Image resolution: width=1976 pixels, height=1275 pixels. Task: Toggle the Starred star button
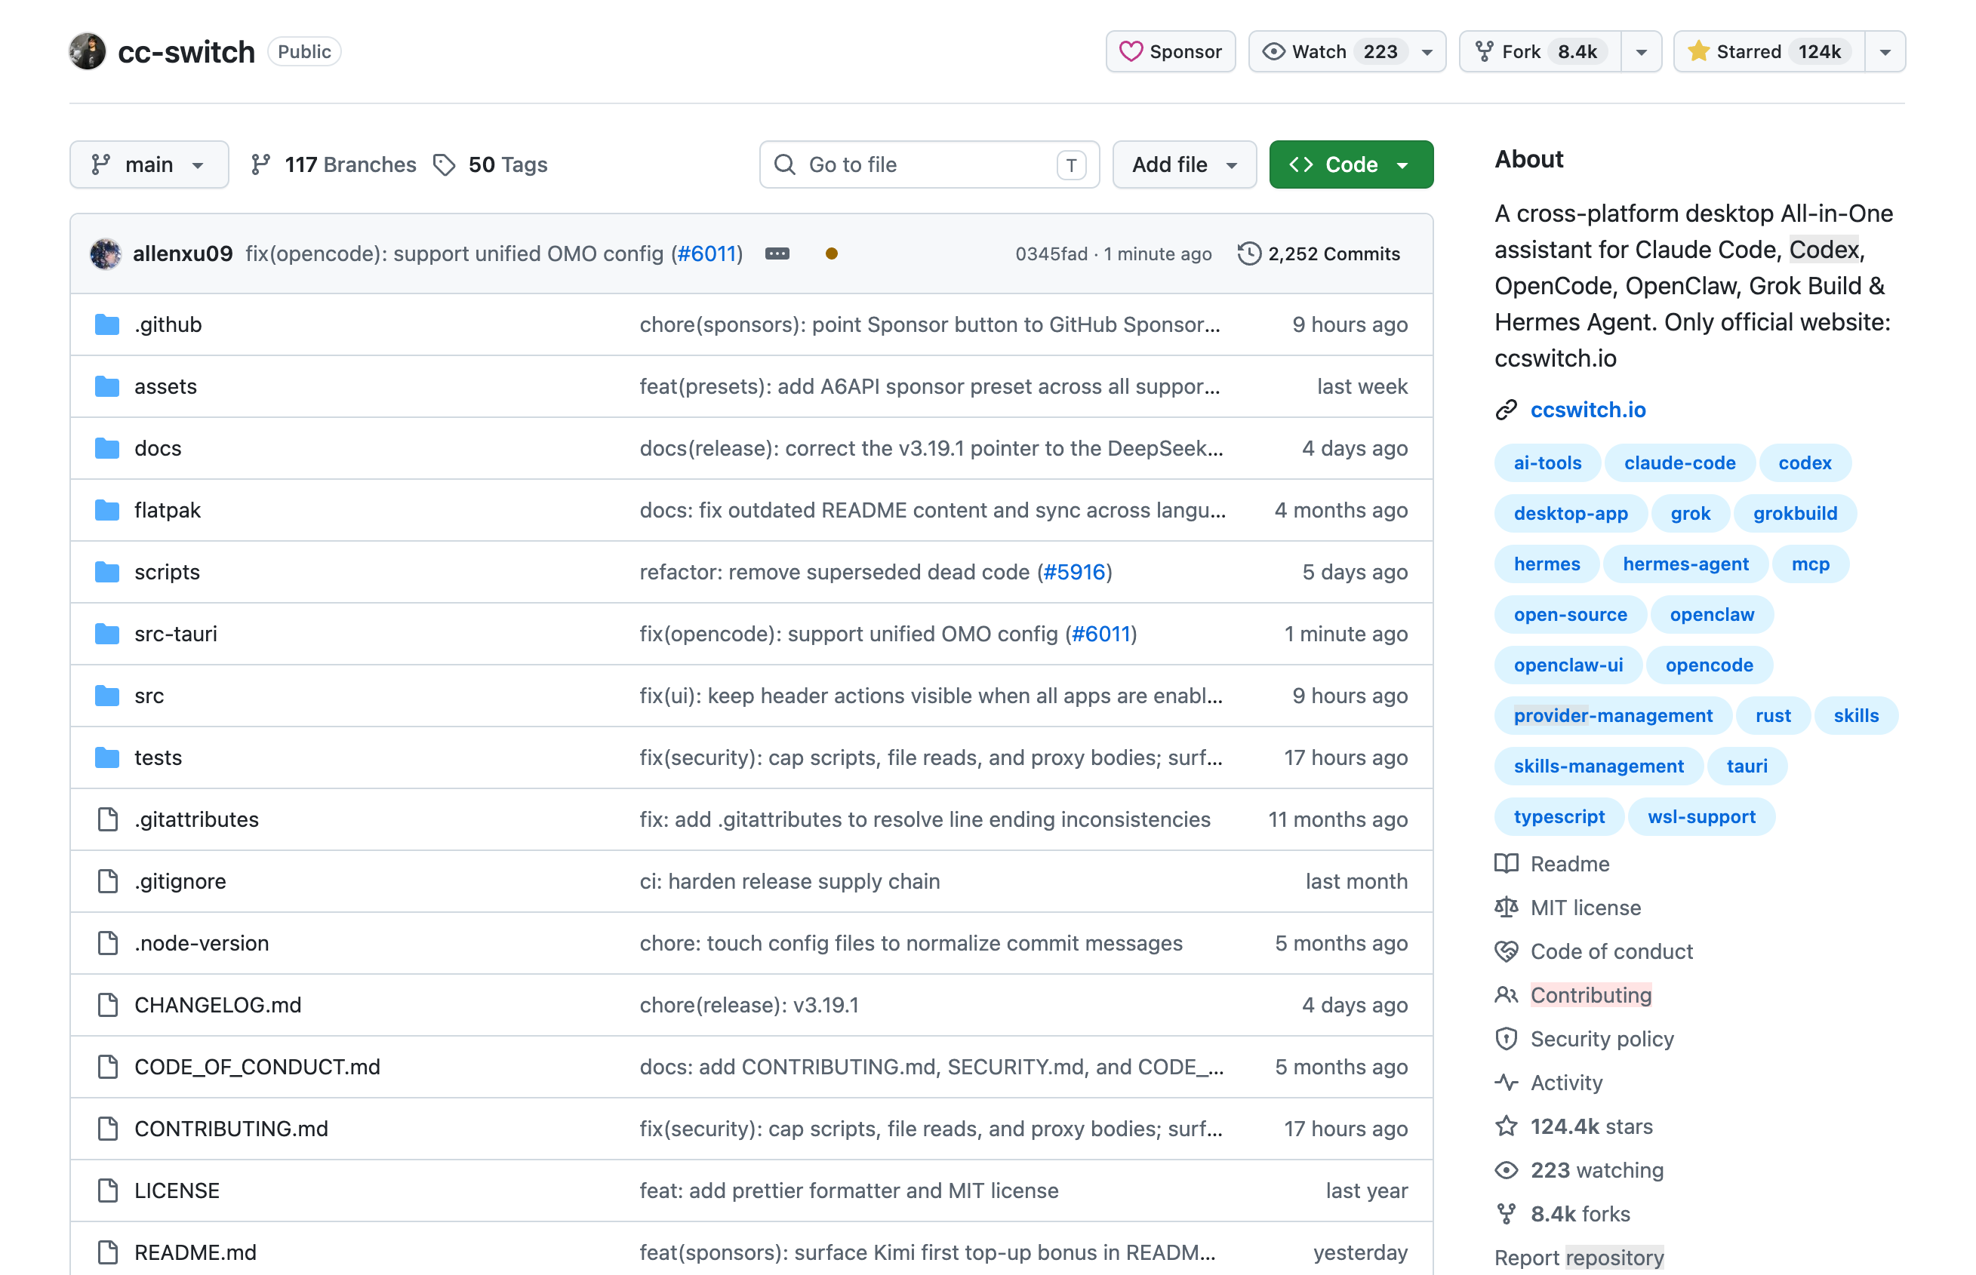point(1769,51)
